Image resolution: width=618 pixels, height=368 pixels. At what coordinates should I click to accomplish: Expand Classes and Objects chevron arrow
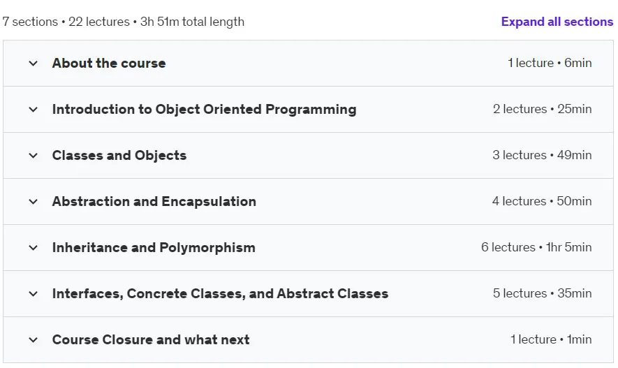click(33, 155)
